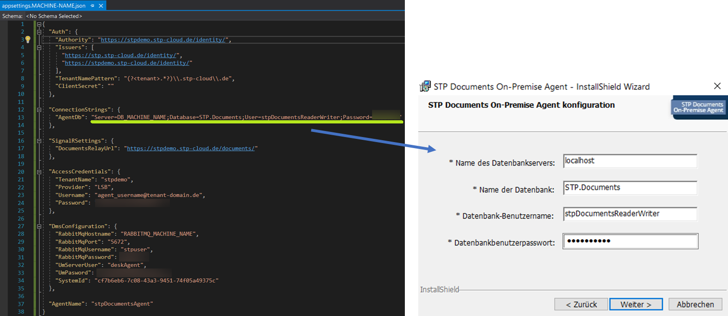Viewport: 728px width, 316px height.
Task: Click the "Datenbank-Benutzername:" label
Action: [x=508, y=216]
